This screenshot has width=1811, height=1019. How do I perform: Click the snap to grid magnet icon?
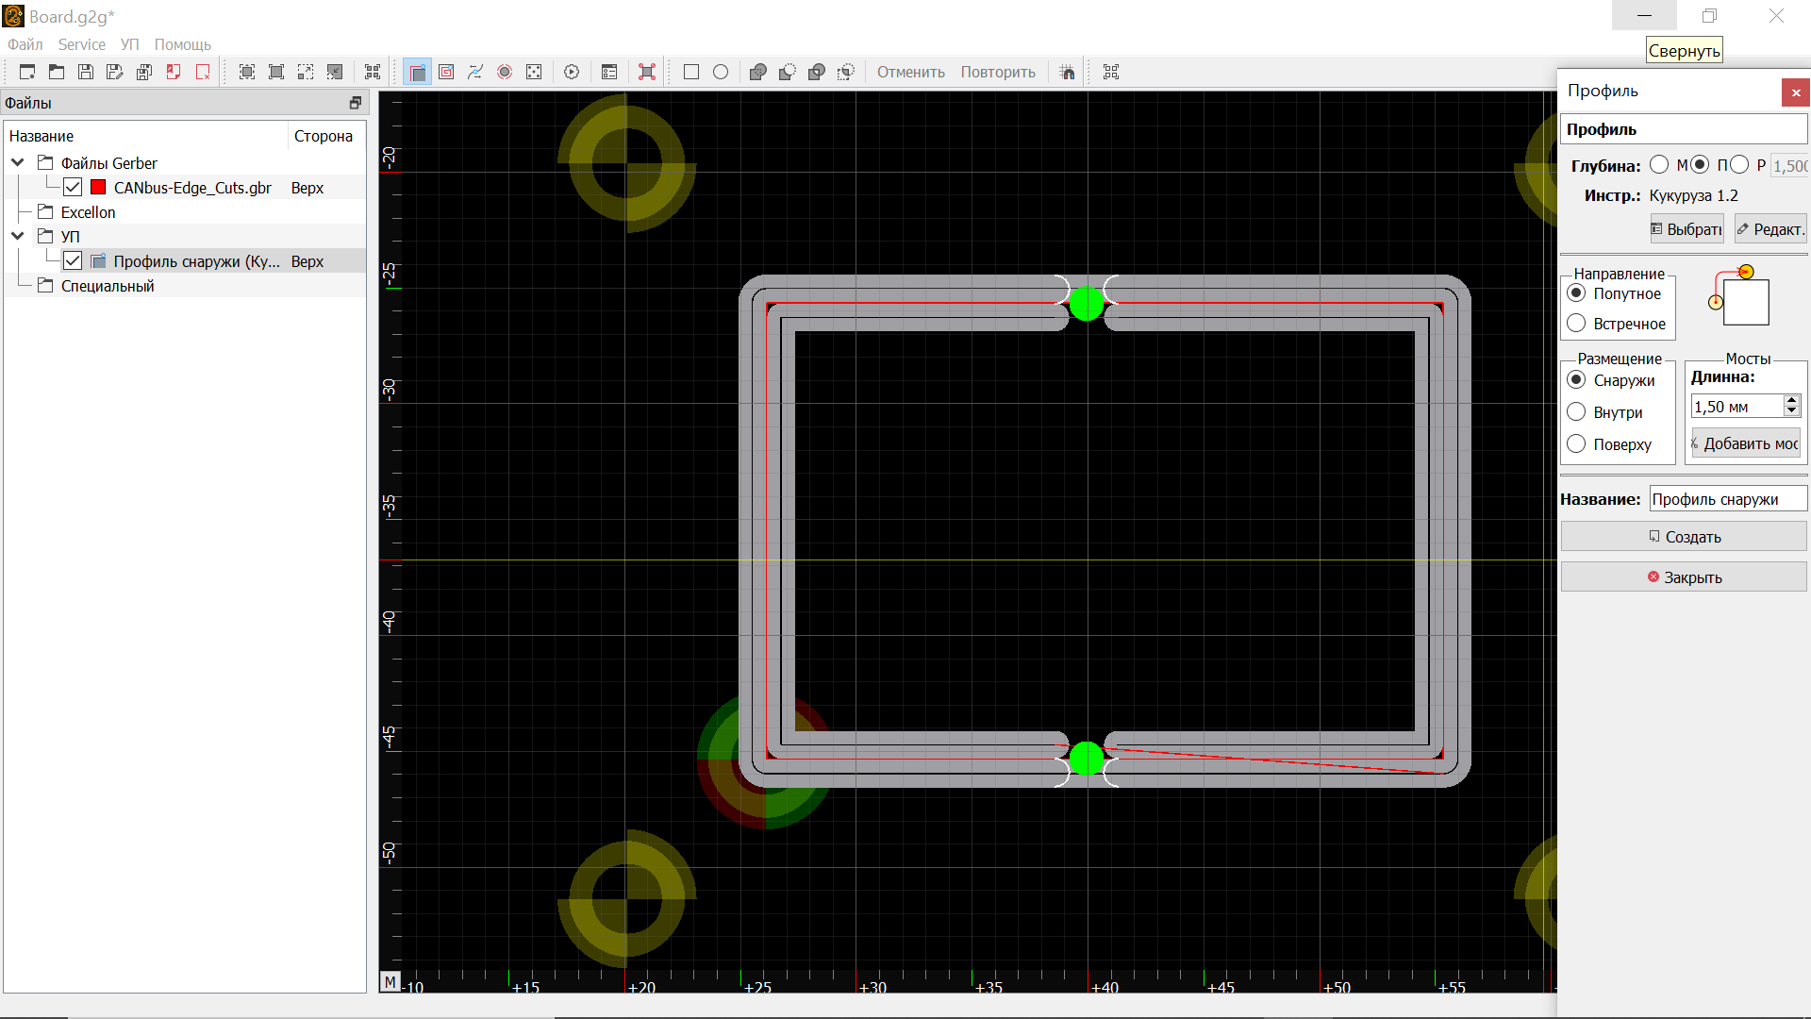point(1067,72)
